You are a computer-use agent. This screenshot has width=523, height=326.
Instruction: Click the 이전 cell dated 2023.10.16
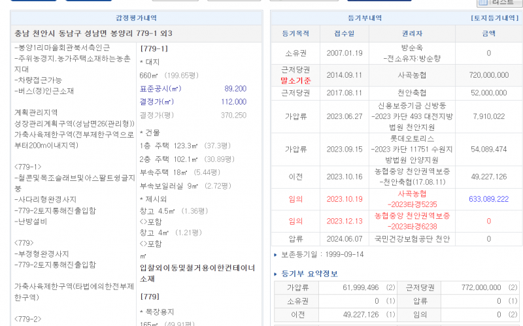[x=295, y=176]
